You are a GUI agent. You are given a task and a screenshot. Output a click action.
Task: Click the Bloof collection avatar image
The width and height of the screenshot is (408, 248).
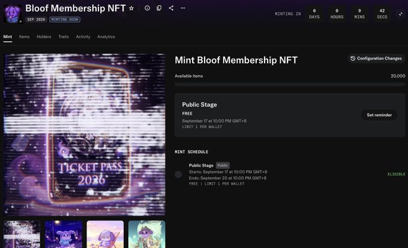(13, 14)
